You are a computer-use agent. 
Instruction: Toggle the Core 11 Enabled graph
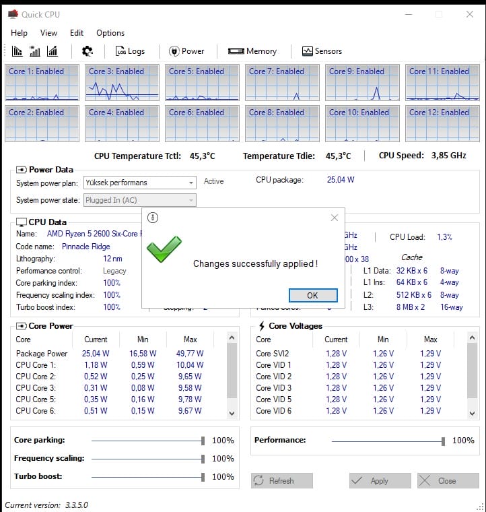point(442,82)
